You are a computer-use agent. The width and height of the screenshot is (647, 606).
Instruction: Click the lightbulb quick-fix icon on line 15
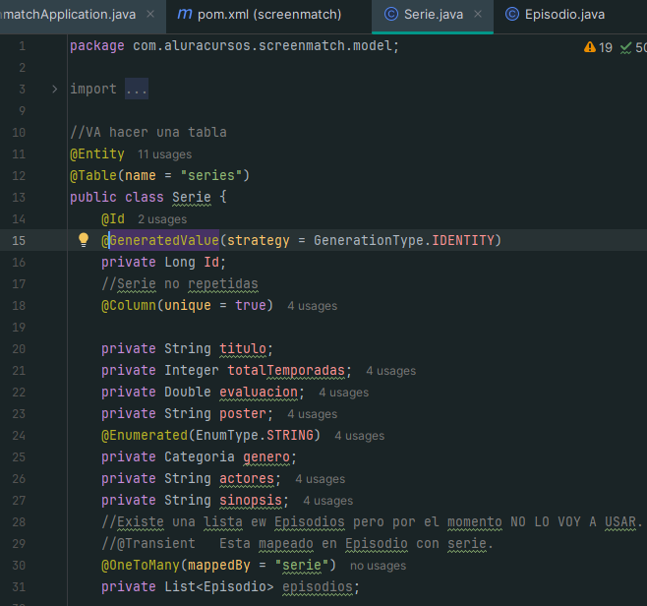point(84,240)
